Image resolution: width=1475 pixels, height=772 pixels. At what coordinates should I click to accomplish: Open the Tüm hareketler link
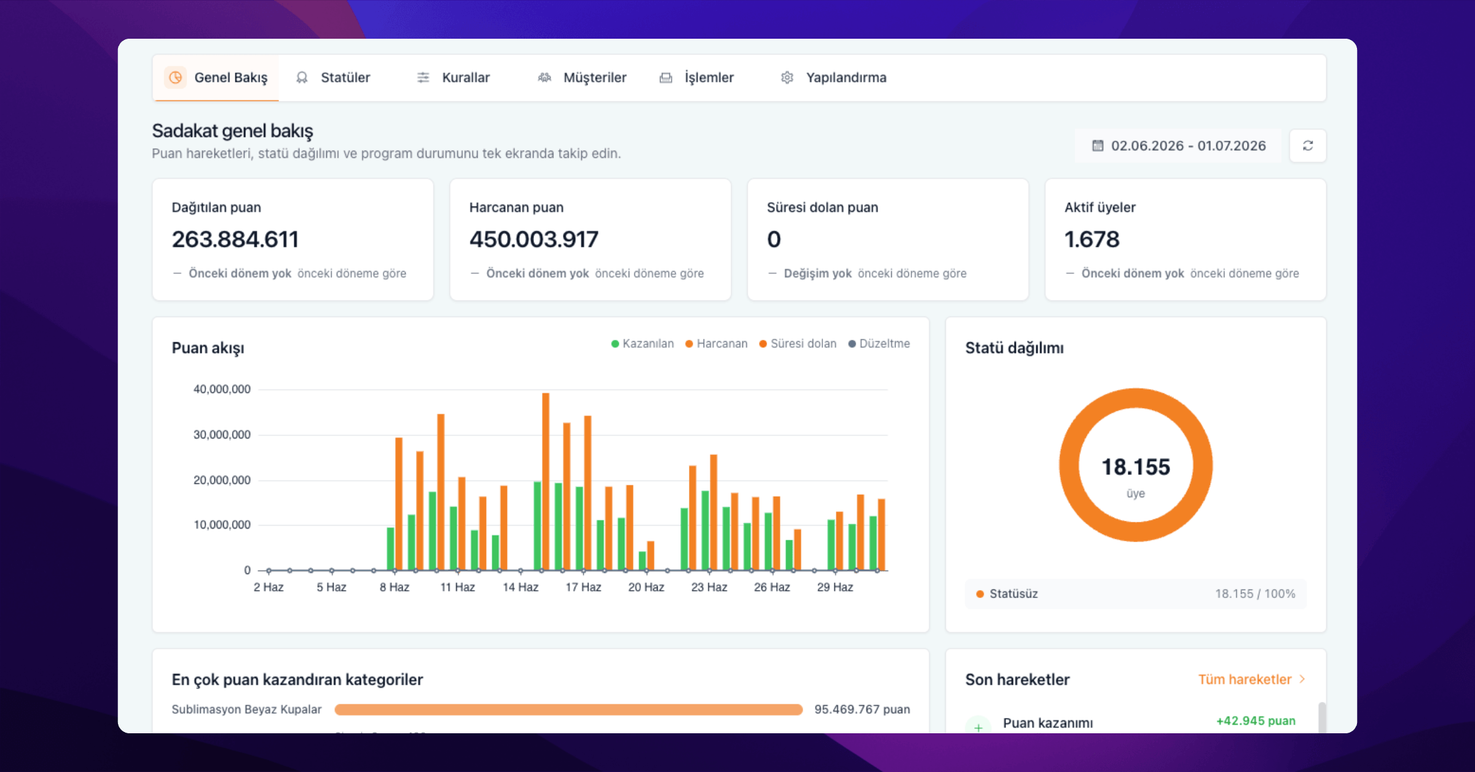click(x=1245, y=679)
